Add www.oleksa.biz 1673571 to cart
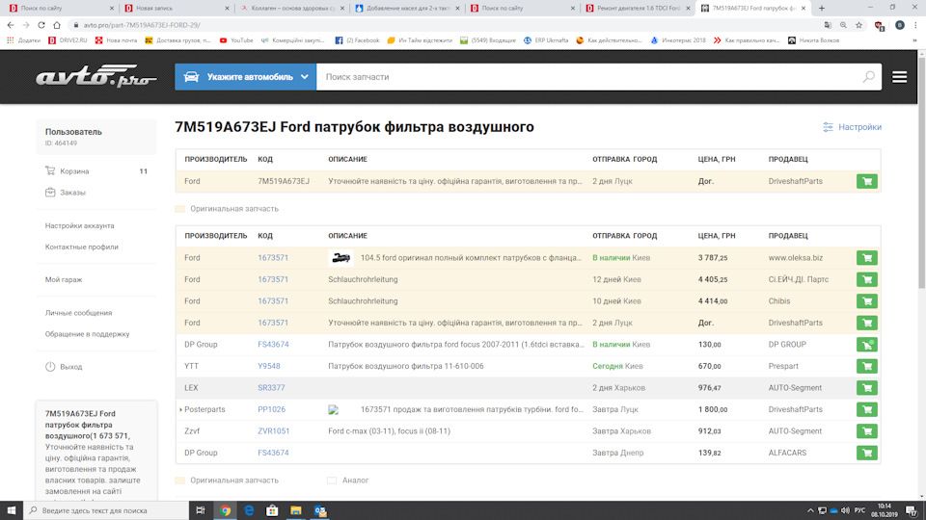 pyautogui.click(x=867, y=258)
